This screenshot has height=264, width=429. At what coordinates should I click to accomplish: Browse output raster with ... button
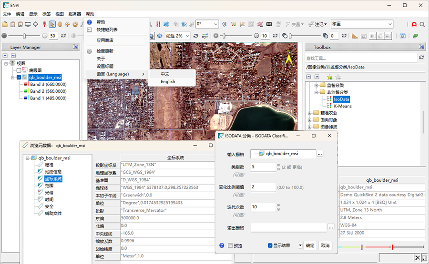pyautogui.click(x=330, y=227)
